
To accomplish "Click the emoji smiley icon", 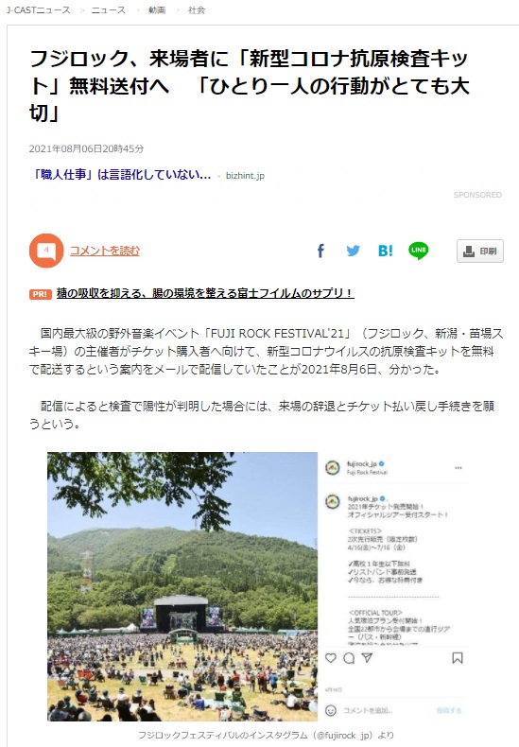I will [331, 710].
